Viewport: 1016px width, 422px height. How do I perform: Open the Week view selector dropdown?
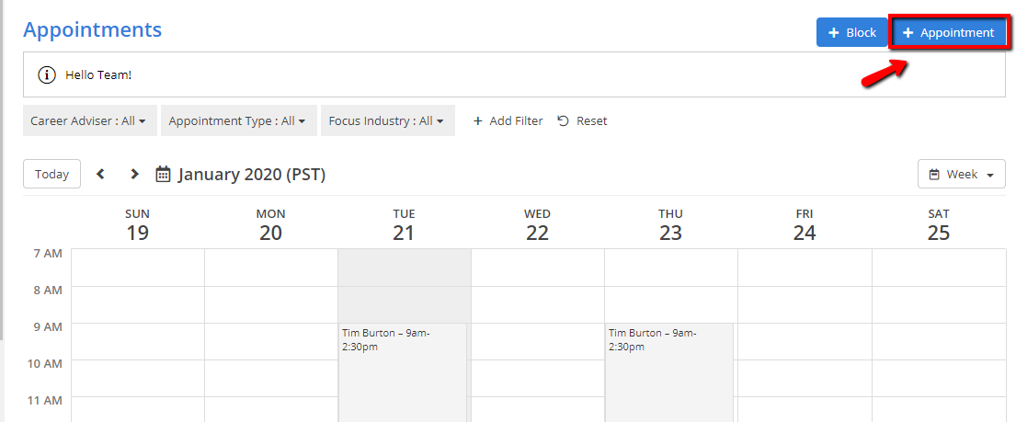[961, 174]
